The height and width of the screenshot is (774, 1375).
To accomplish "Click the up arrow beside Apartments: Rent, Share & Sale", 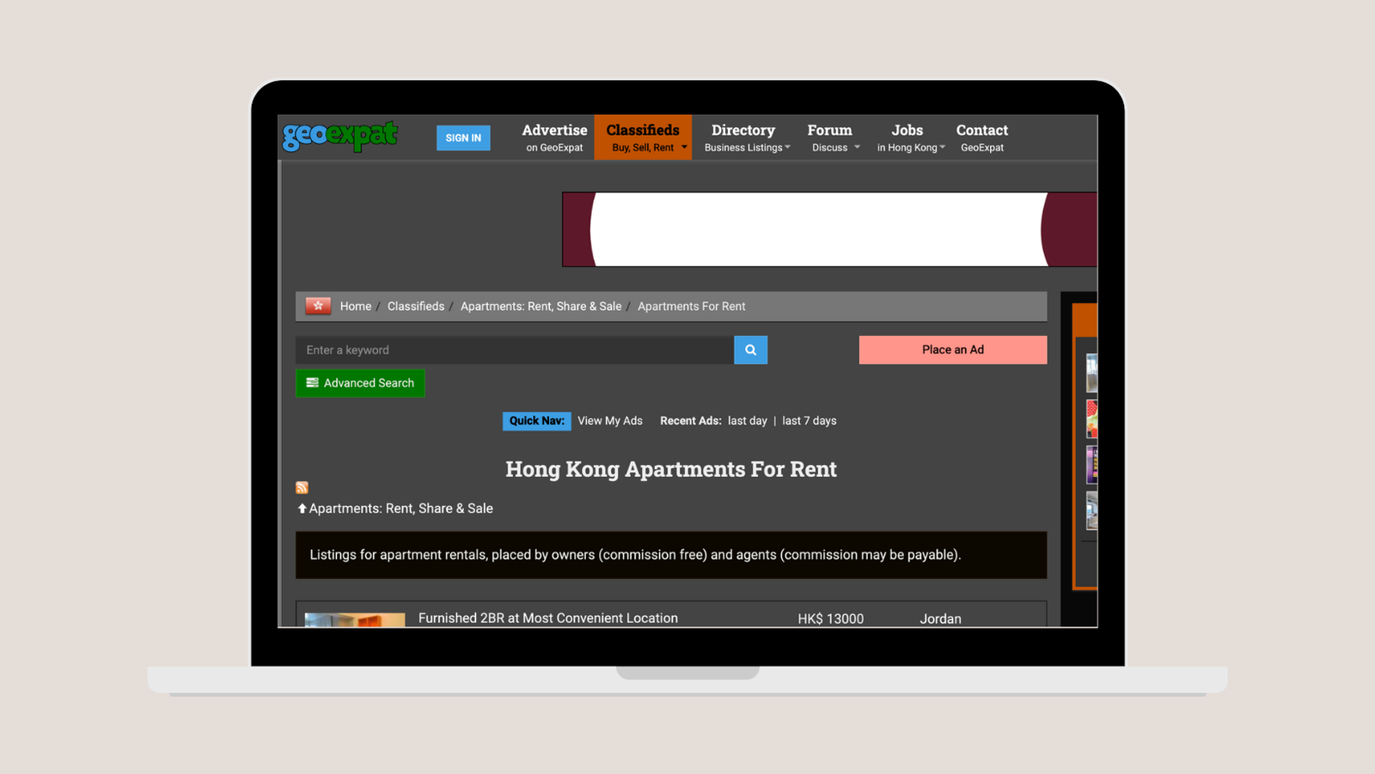I will 302,509.
